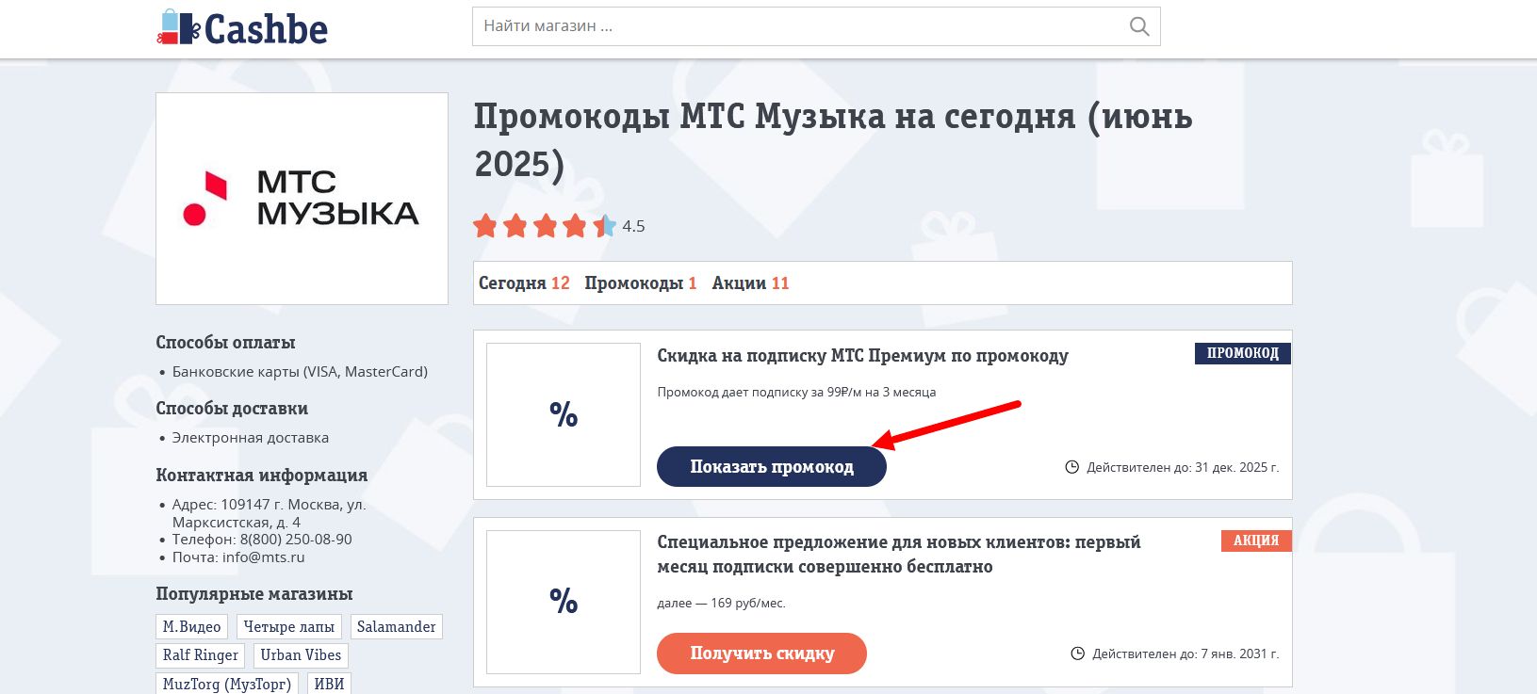
Task: Select the Акции 11 tab
Action: [750, 283]
